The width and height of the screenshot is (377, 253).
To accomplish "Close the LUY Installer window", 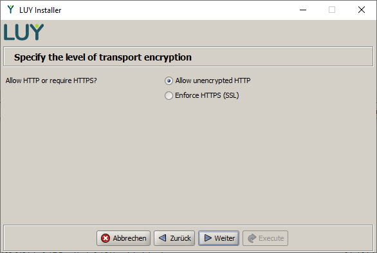I will coord(362,10).
